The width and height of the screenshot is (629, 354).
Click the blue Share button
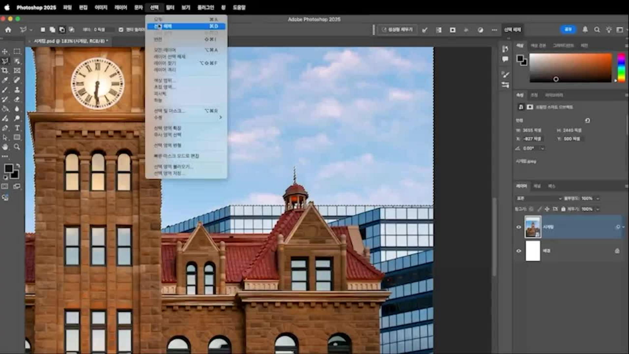(568, 29)
